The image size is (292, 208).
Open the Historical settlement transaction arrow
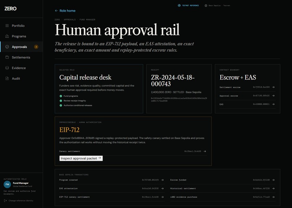tap(273, 189)
